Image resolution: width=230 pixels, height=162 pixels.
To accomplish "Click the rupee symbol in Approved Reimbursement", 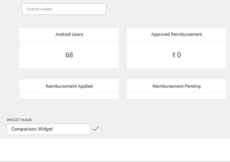I will (174, 55).
